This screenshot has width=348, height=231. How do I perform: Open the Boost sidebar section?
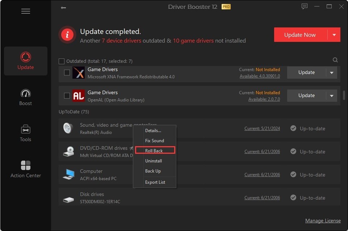[25, 97]
